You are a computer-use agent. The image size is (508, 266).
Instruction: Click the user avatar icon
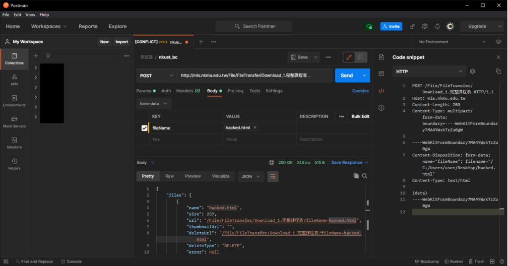[x=450, y=26]
